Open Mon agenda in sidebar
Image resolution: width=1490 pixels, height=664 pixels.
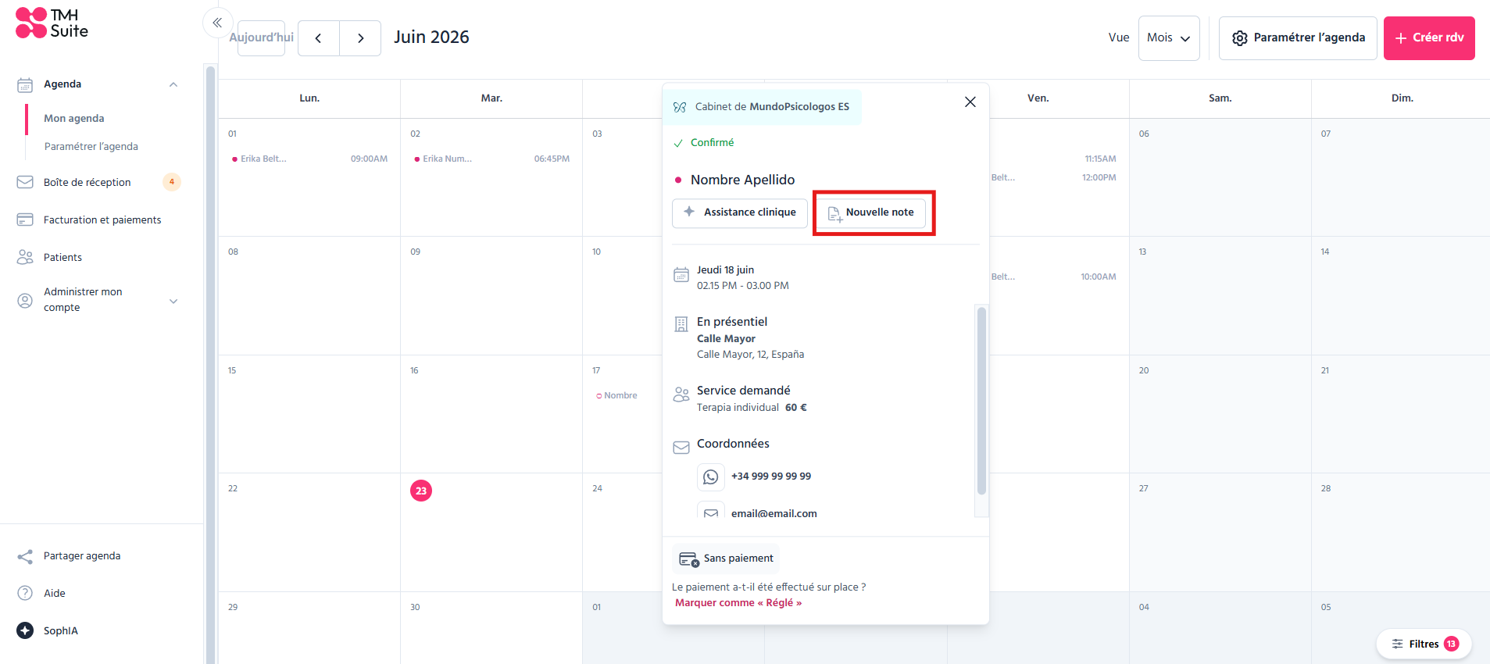74,119
